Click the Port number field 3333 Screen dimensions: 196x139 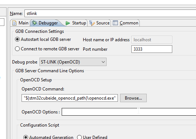(152, 49)
